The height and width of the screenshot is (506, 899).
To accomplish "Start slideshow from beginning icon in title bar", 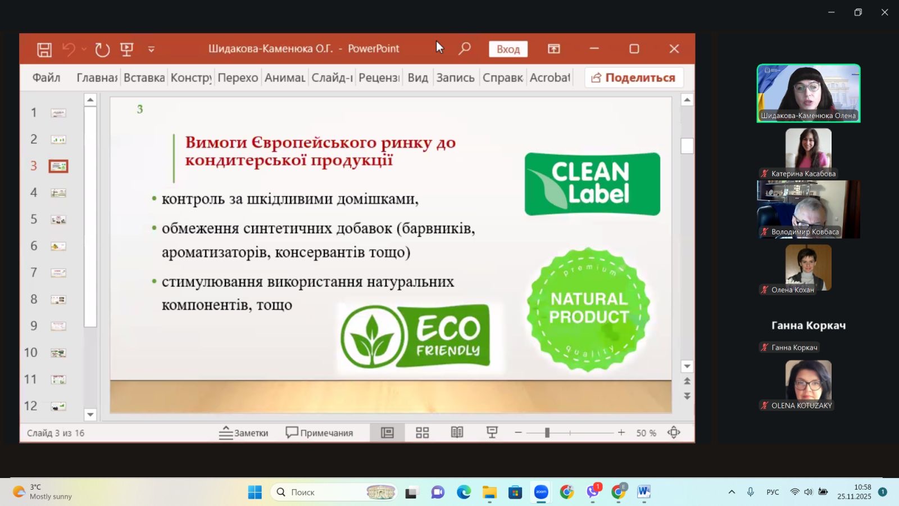I will (x=127, y=49).
